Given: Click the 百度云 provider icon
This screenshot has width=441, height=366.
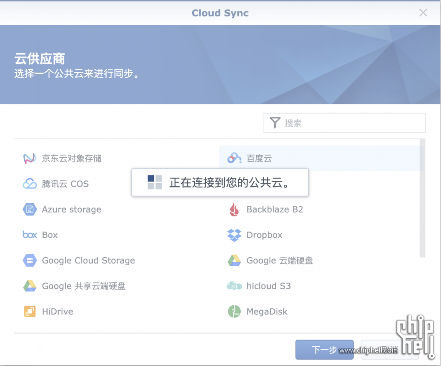Looking at the screenshot, I should coord(234,158).
